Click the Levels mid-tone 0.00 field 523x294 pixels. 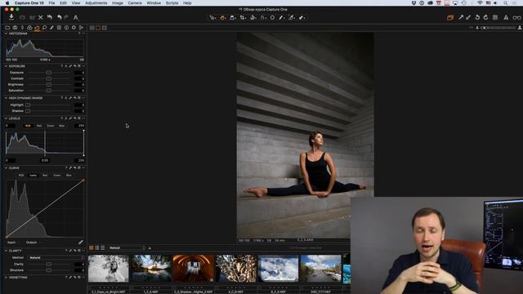tap(45, 160)
